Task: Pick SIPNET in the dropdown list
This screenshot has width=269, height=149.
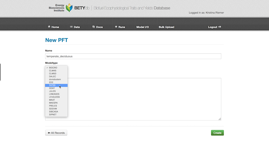Action: coord(53,114)
